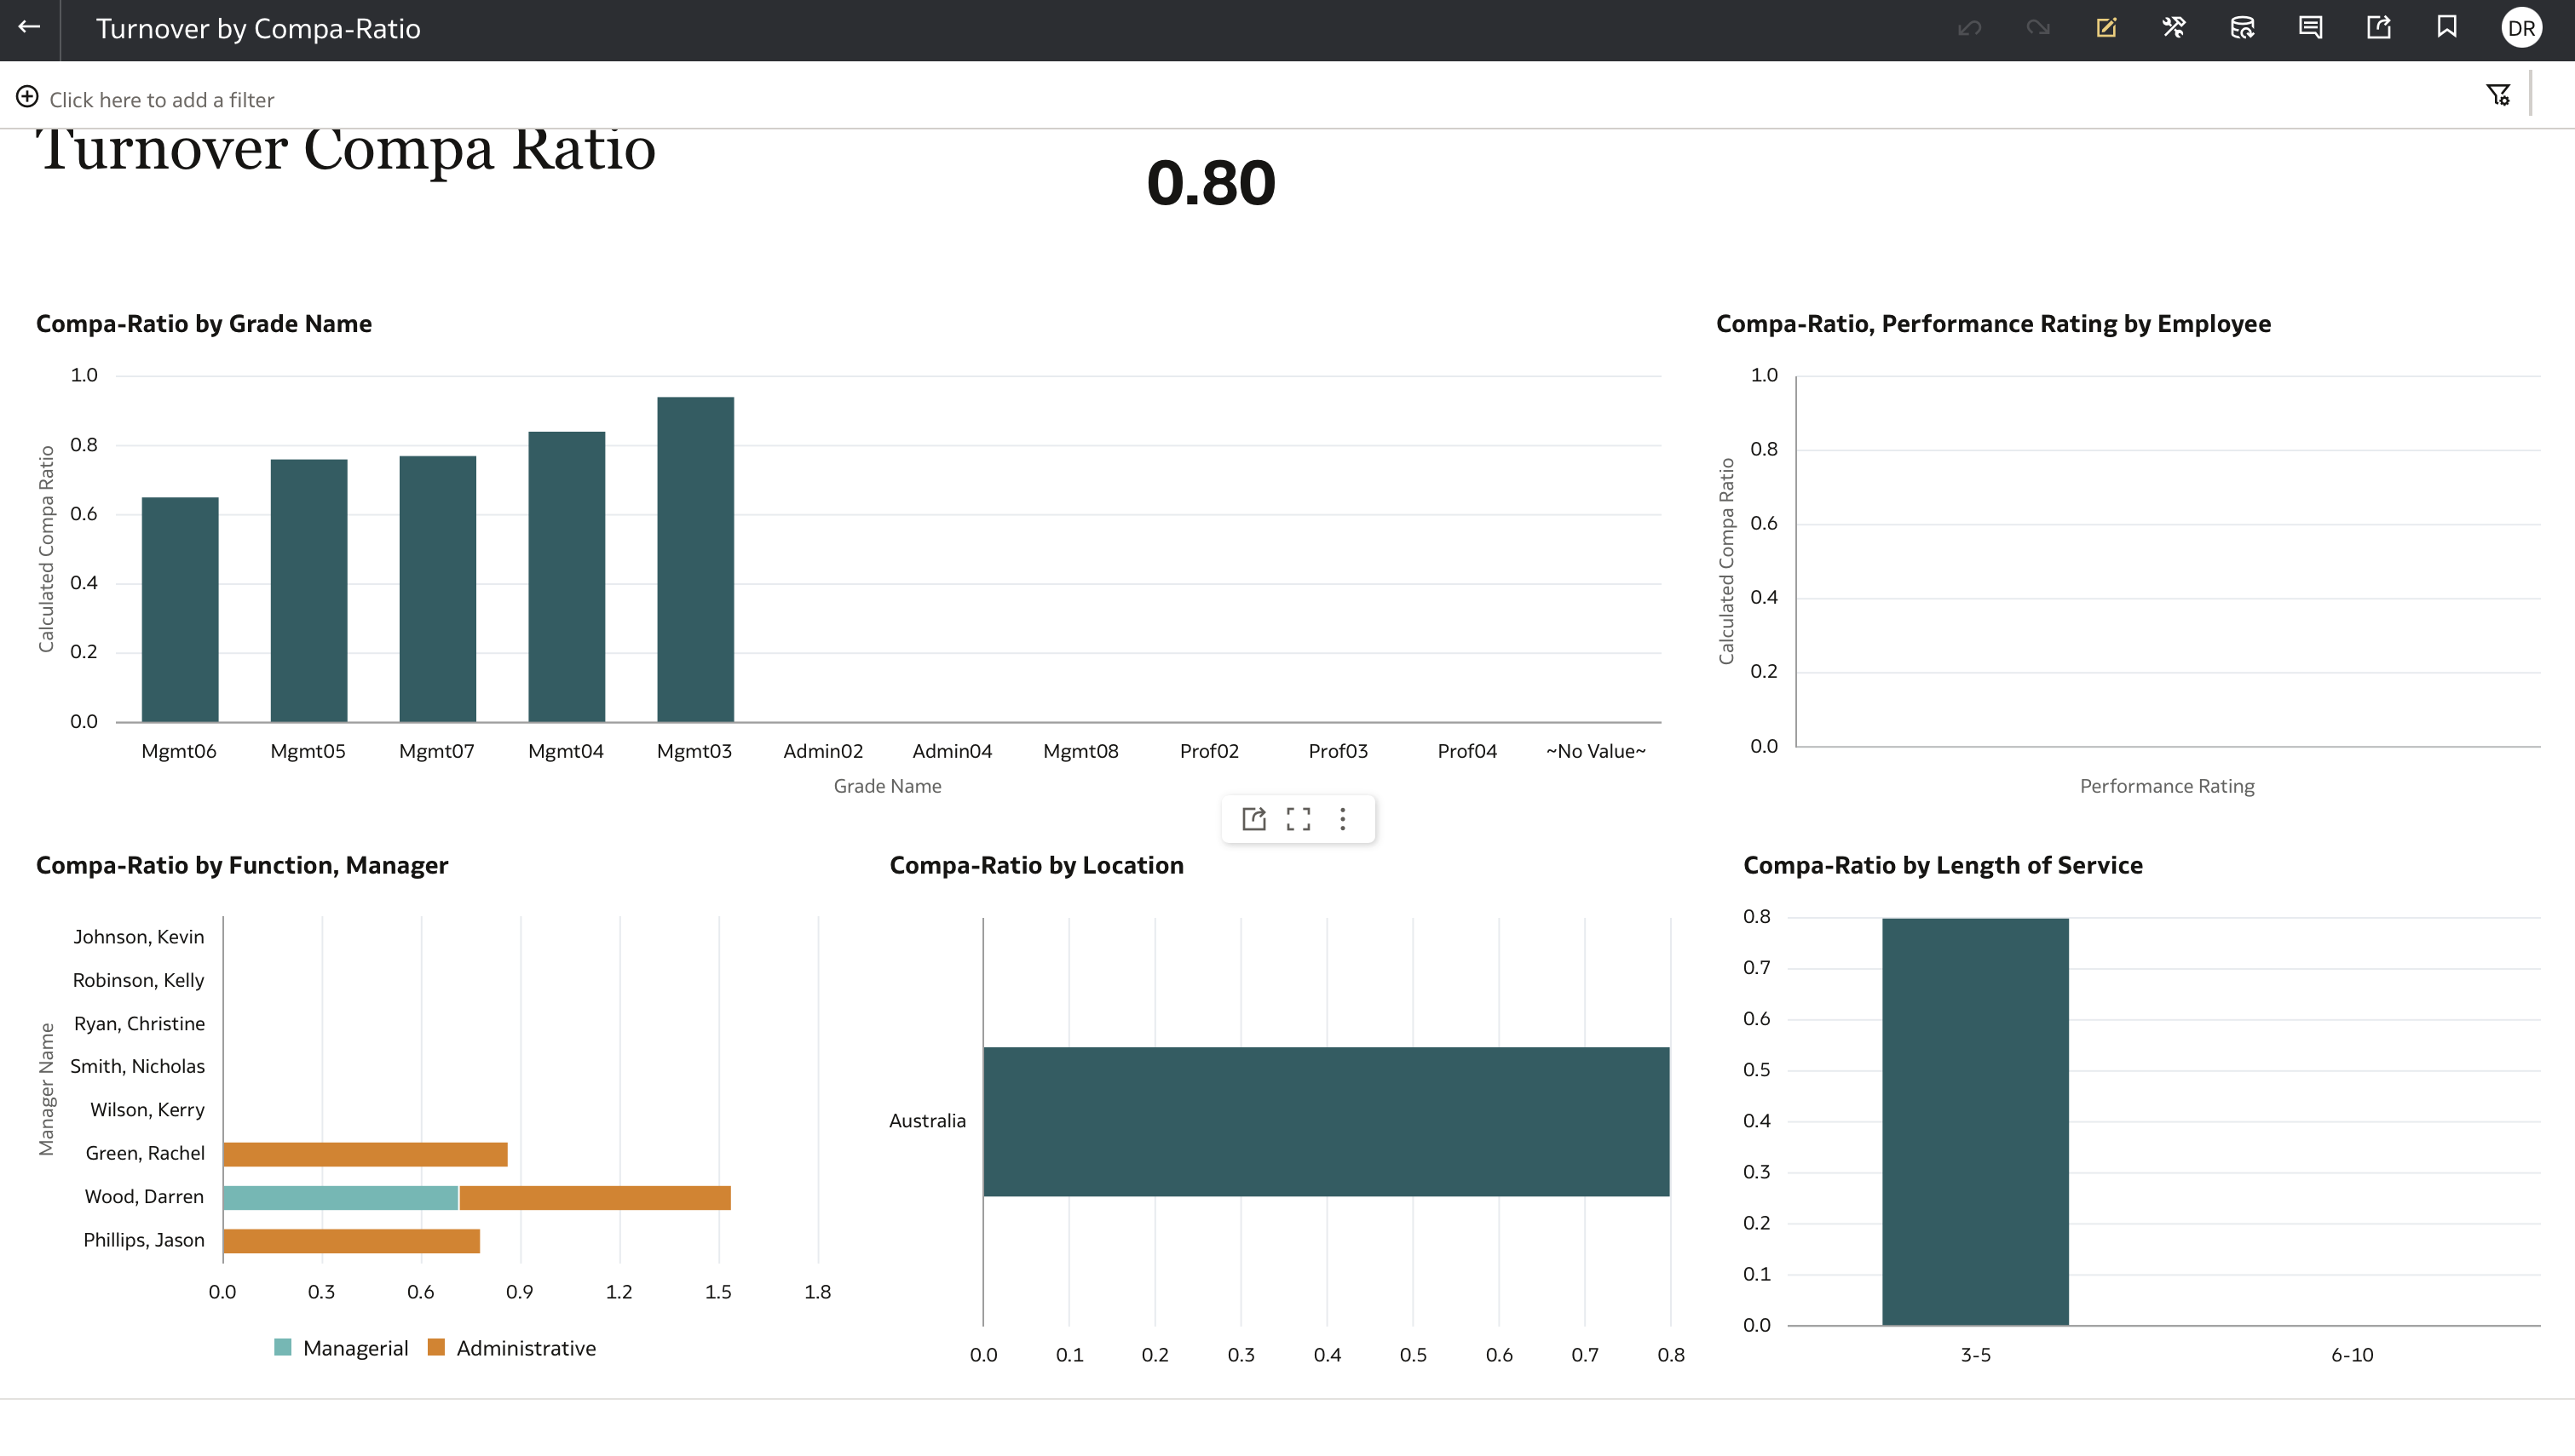Click the top bar export icon
The height and width of the screenshot is (1456, 2575).
2379,28
